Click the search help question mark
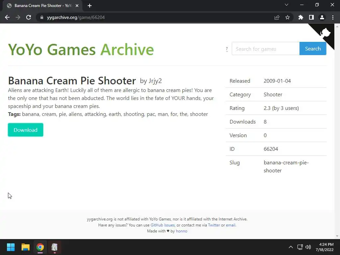The width and height of the screenshot is (340, 255). click(x=227, y=49)
